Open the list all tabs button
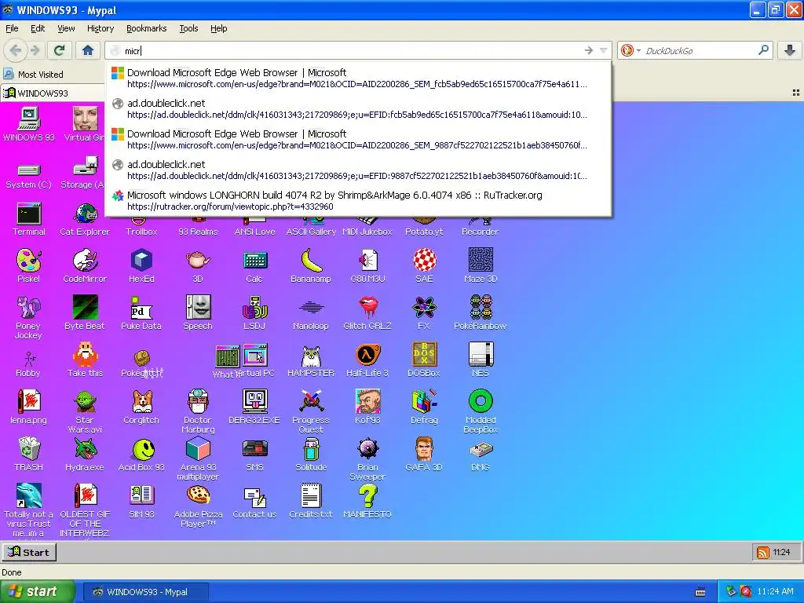This screenshot has width=804, height=603. pyautogui.click(x=796, y=93)
